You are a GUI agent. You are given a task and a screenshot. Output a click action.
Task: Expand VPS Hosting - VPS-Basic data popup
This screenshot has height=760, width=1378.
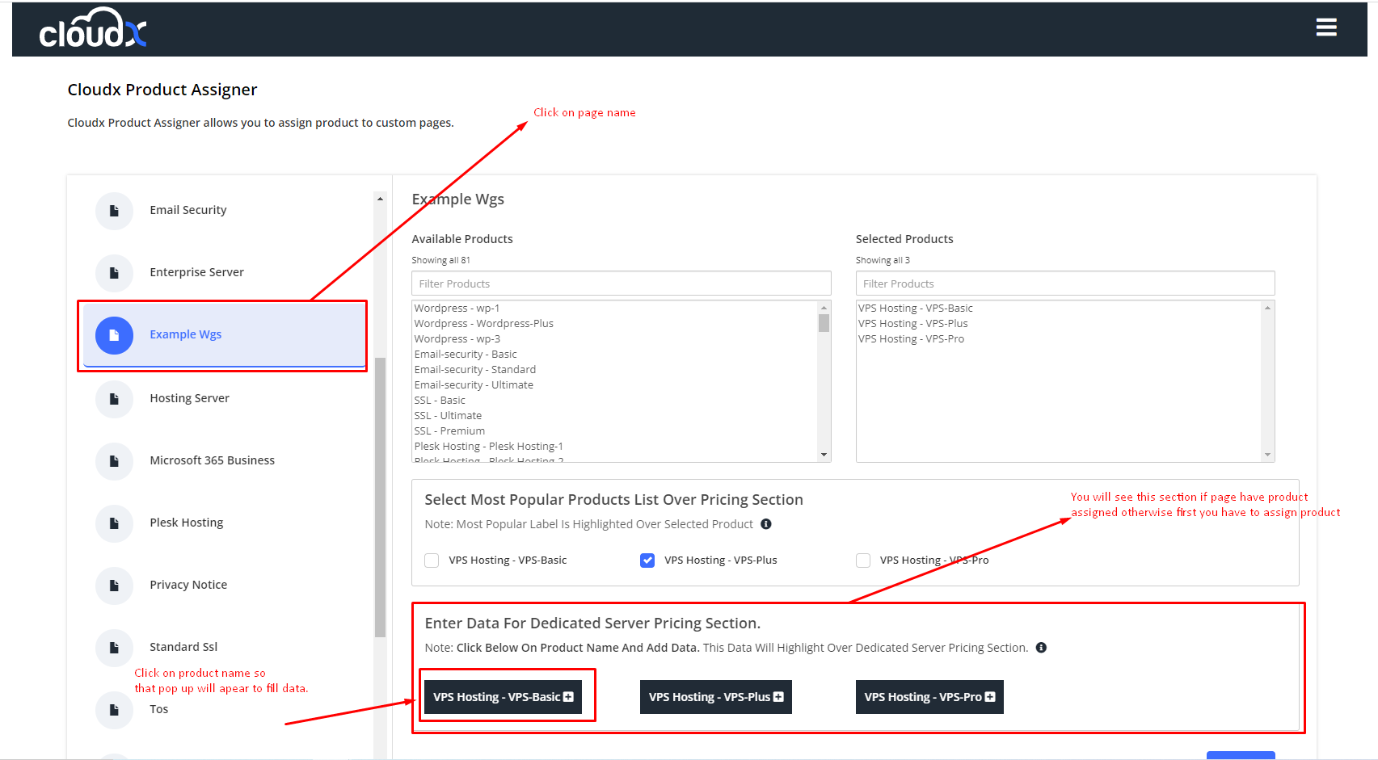coord(503,697)
